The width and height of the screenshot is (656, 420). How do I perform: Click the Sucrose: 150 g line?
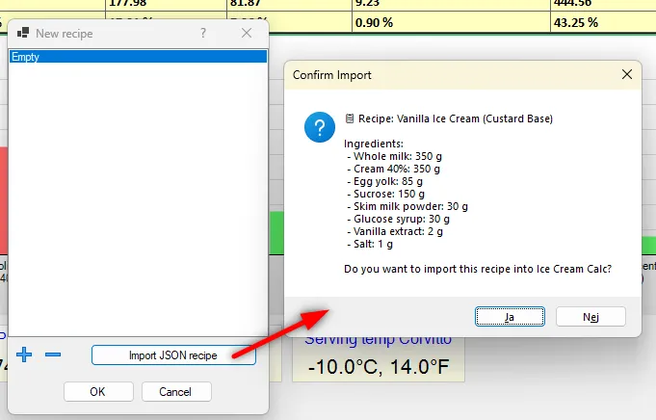pos(385,194)
